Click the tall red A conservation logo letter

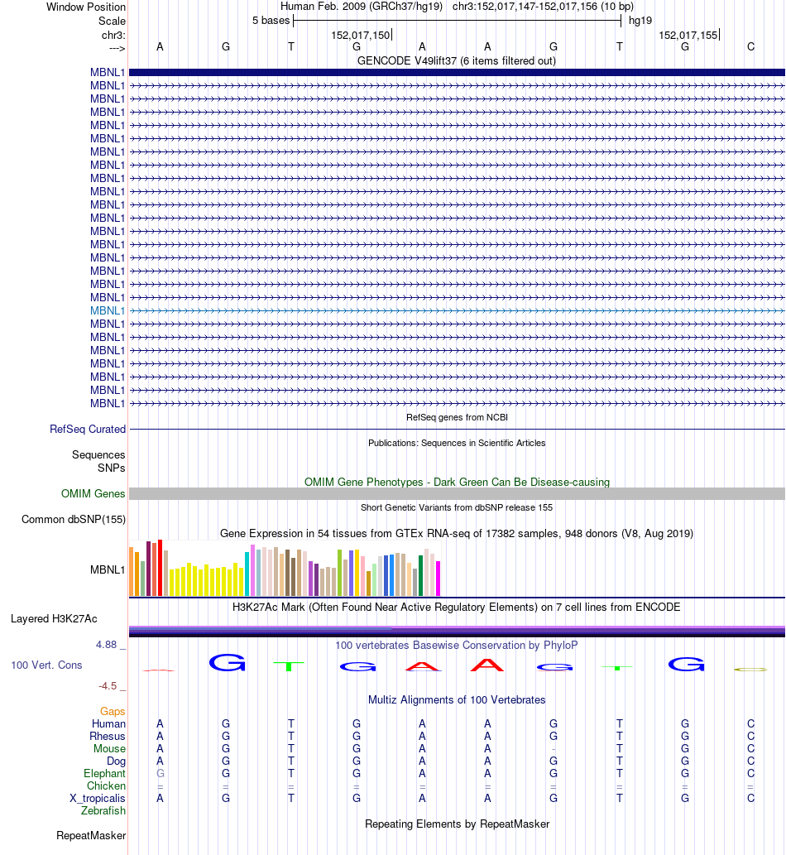487,665
